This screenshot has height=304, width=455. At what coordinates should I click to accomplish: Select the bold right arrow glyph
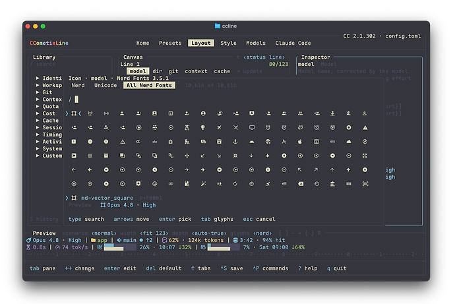[203, 169]
